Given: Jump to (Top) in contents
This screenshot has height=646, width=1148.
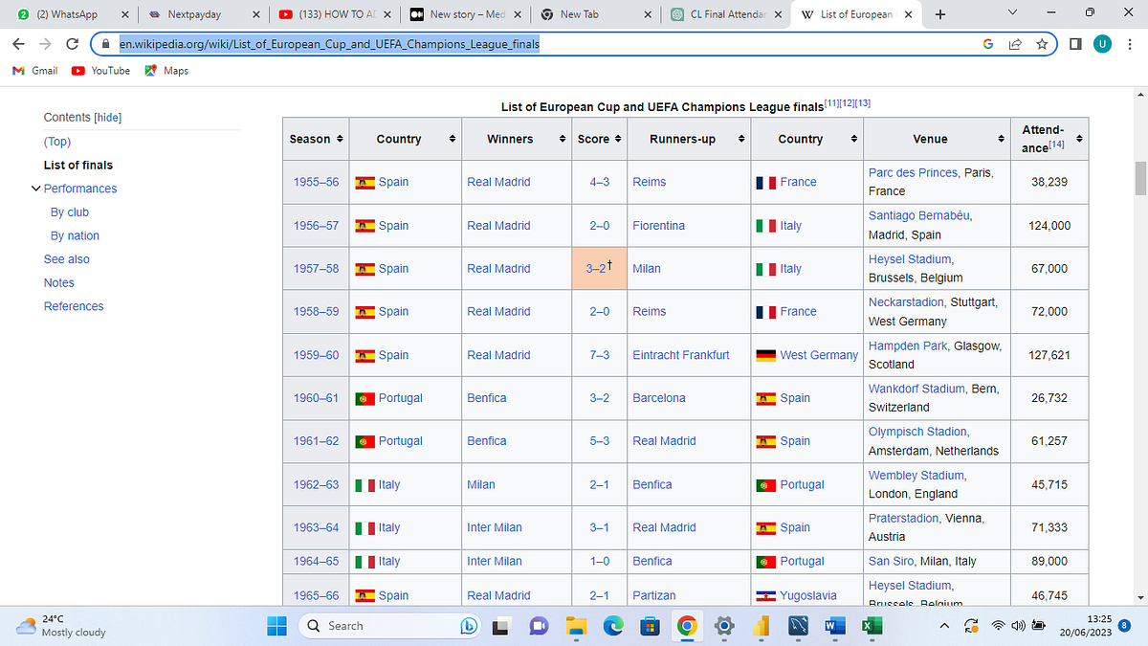Looking at the screenshot, I should 57,142.
